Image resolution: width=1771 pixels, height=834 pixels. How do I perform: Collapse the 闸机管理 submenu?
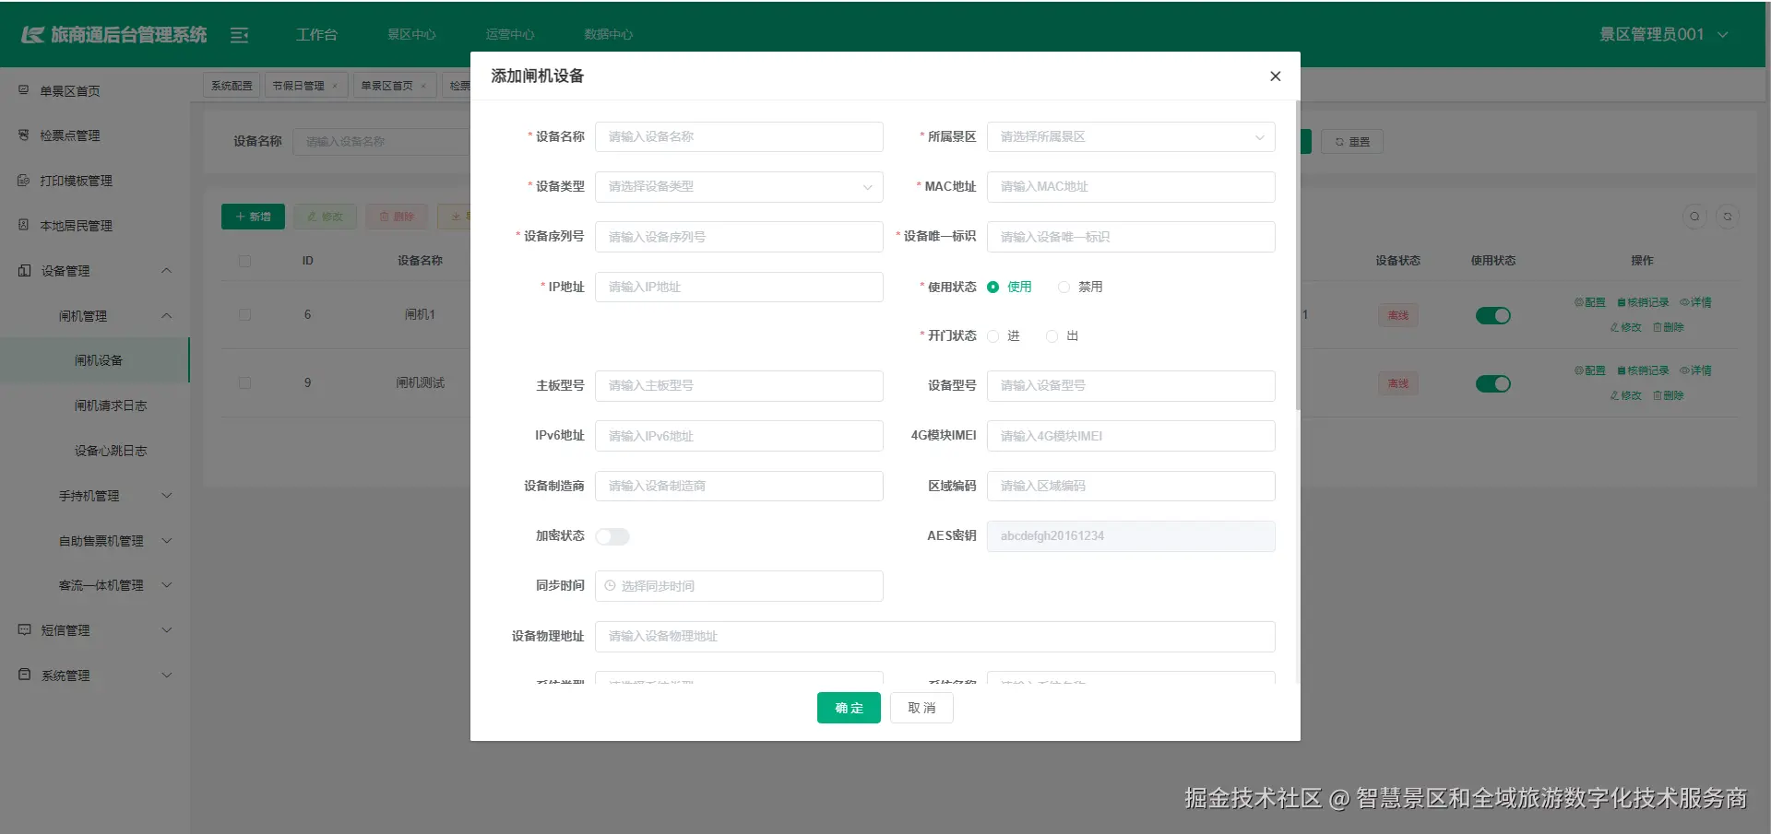(111, 315)
